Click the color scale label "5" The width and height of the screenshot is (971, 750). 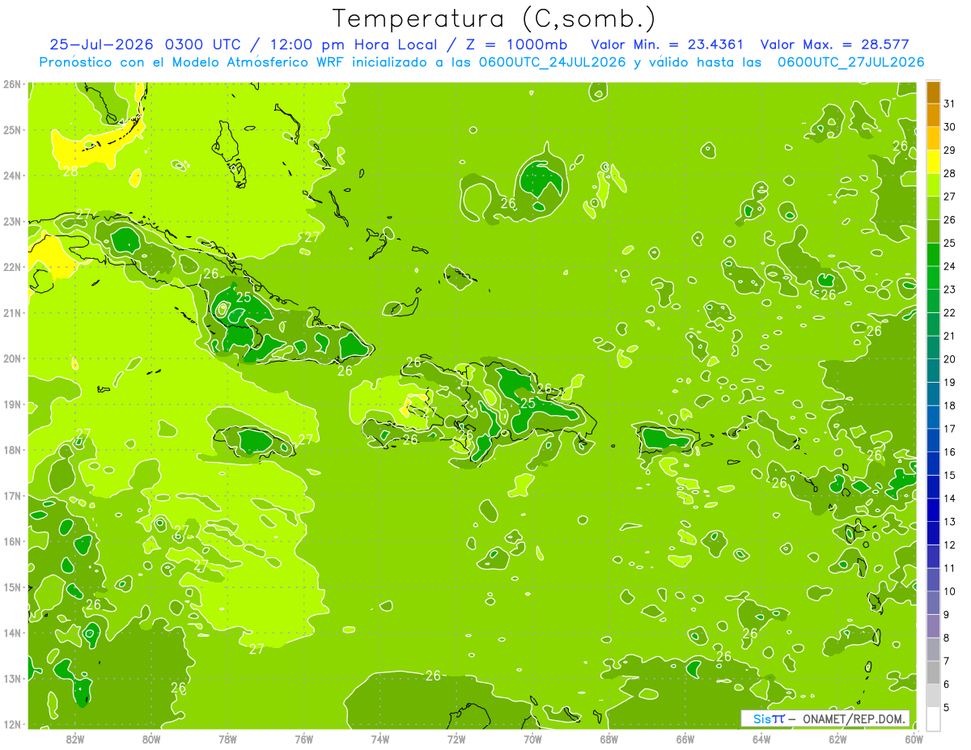(x=948, y=708)
